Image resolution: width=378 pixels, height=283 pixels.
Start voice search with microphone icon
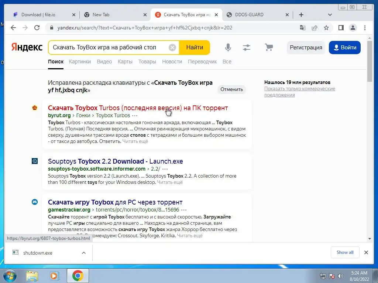(x=228, y=48)
